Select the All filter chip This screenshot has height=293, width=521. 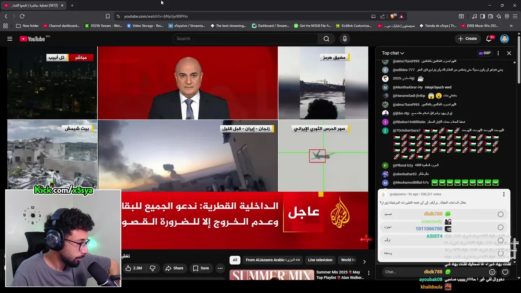(x=235, y=260)
